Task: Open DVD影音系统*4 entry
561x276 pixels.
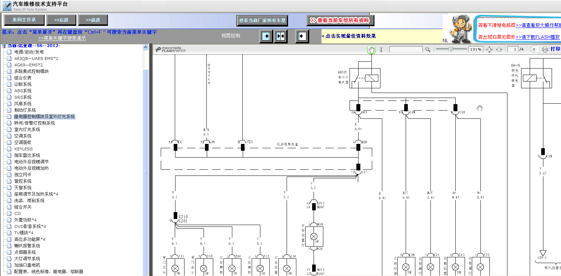Action: click(30, 226)
